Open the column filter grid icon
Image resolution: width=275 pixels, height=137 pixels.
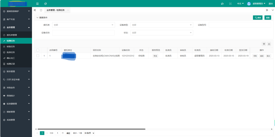(264, 44)
